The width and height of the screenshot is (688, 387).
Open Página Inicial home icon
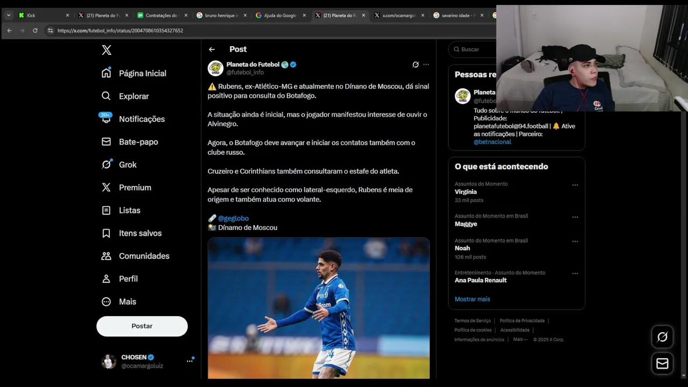pos(106,73)
